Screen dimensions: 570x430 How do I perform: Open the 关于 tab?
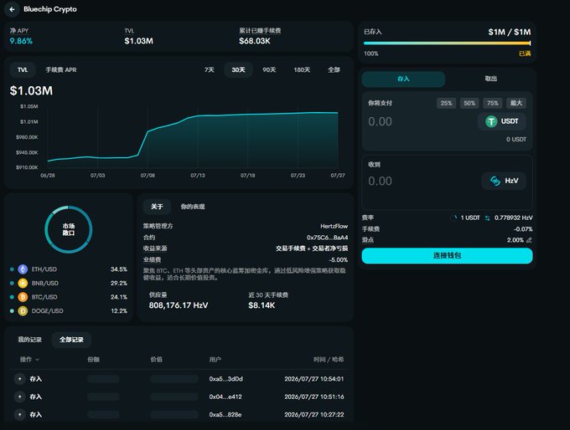[x=157, y=207]
